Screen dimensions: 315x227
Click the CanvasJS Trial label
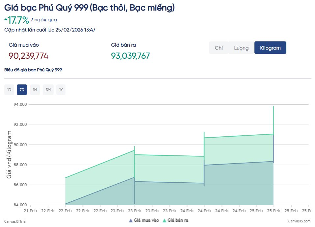(15, 221)
